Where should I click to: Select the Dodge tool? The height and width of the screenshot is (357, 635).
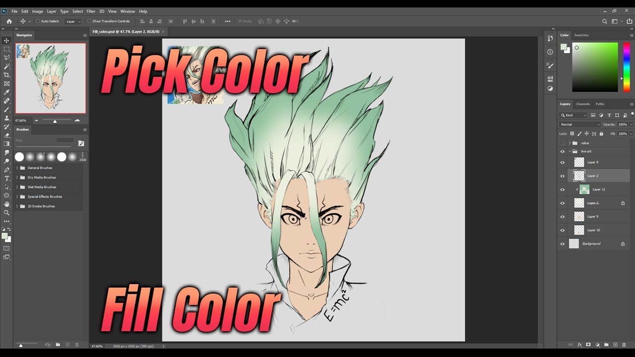6,161
